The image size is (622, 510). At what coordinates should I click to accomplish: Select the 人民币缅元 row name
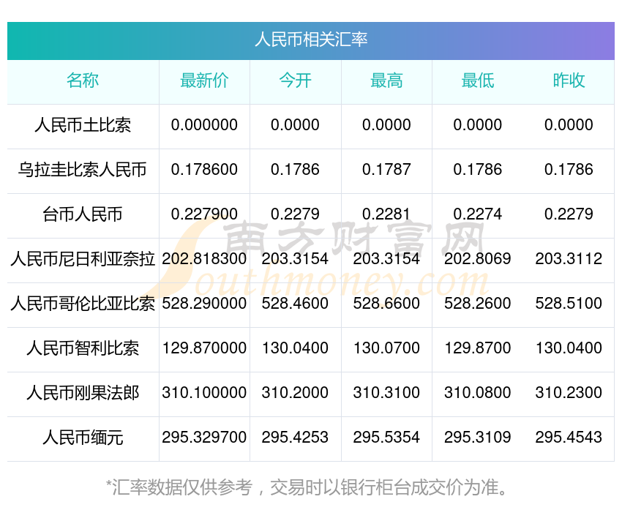[x=83, y=438]
